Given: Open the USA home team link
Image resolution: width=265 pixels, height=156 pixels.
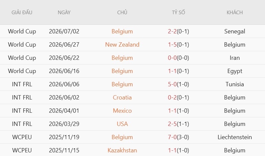Looking at the screenshot, I should pos(122,124).
